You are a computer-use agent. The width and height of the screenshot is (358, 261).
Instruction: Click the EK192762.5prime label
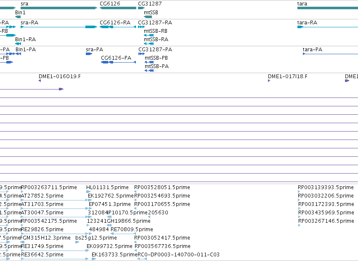pyautogui.click(x=111, y=196)
